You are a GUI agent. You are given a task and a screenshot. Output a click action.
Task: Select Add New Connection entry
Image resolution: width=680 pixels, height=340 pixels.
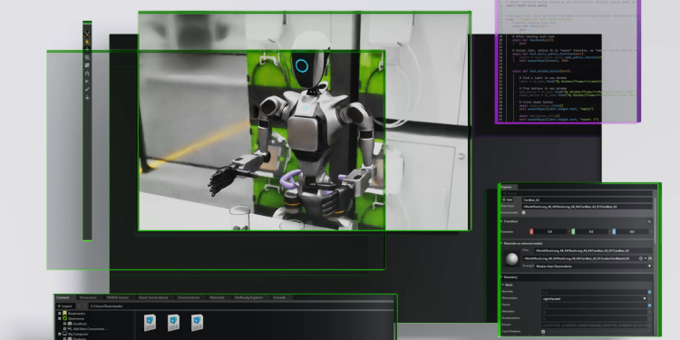coord(90,329)
